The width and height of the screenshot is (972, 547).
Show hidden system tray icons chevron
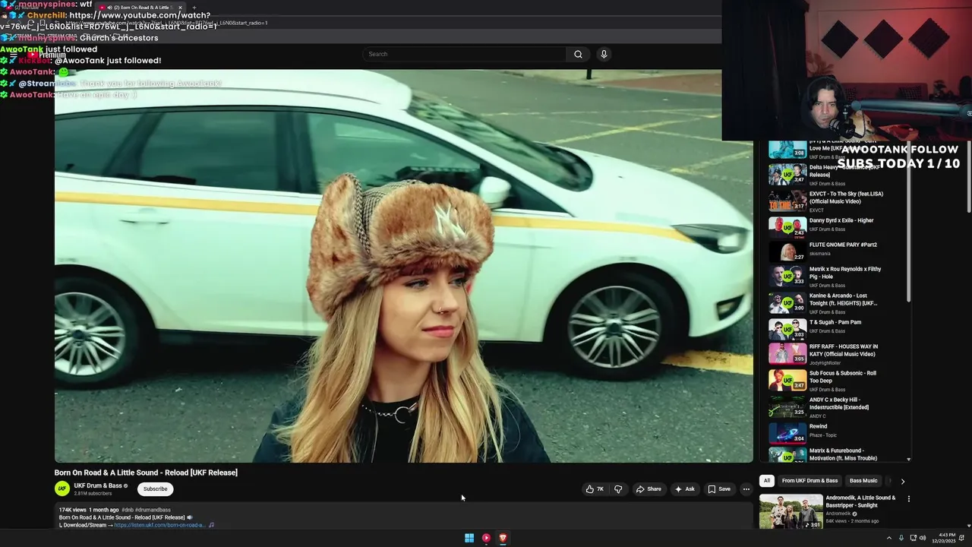point(889,538)
